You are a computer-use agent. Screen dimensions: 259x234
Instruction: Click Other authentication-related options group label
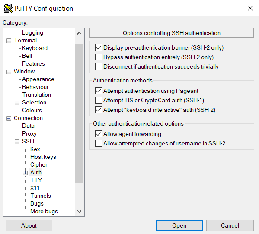(x=138, y=123)
